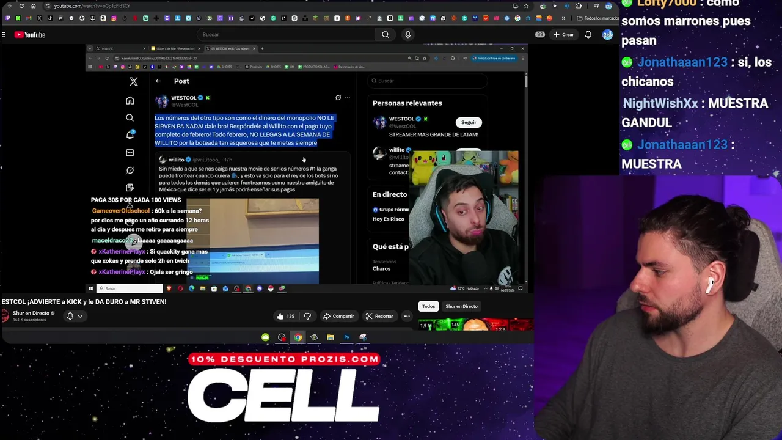Open the three-dot menu on WESTCOL's post
The height and width of the screenshot is (440, 782).
[347, 98]
